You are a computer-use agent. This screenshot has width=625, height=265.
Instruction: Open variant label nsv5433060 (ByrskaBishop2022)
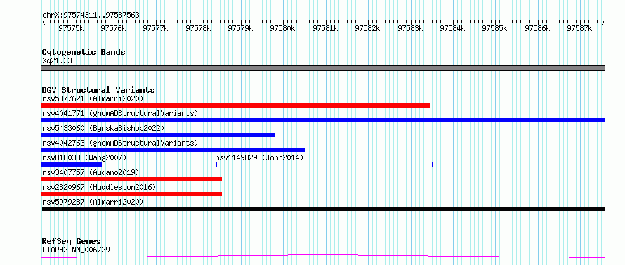(x=103, y=128)
